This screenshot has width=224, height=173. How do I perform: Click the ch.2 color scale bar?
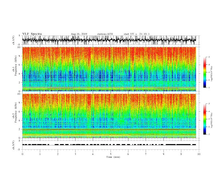(205, 119)
